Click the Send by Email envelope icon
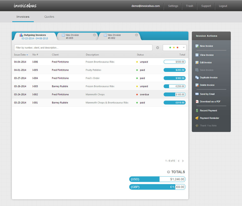This screenshot has height=206, width=242. (x=197, y=94)
